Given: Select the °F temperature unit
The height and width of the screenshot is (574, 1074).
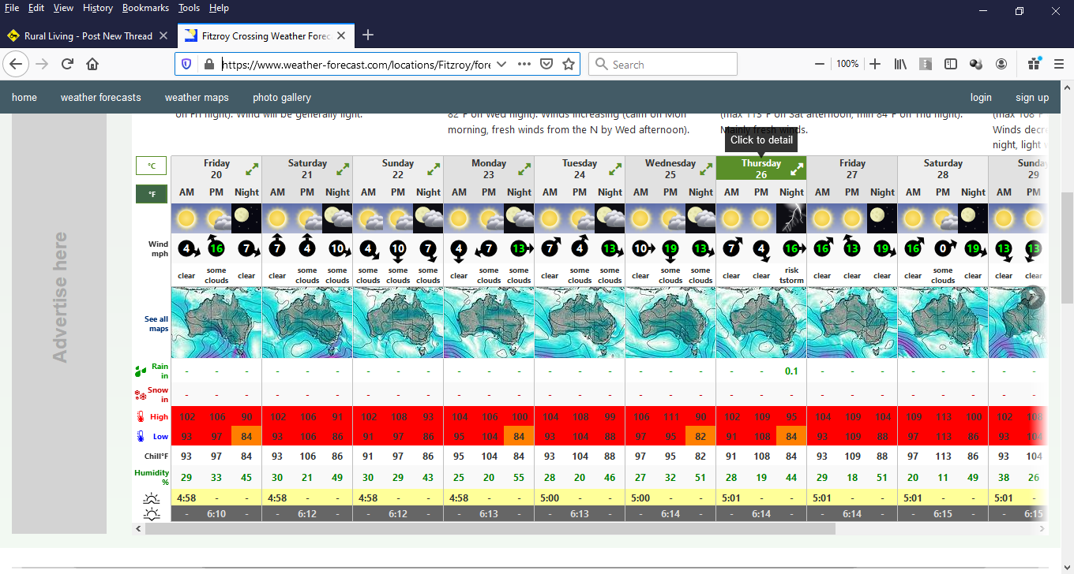Looking at the screenshot, I should [151, 194].
